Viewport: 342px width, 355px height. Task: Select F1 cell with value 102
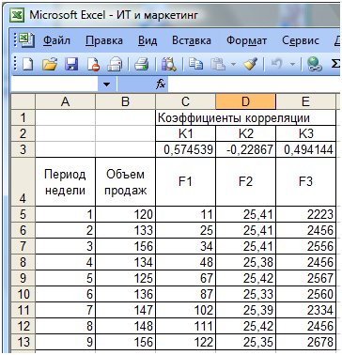[x=185, y=310]
